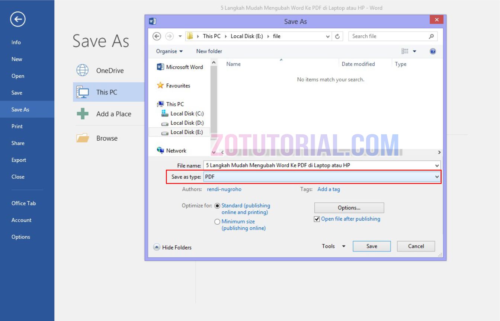Image resolution: width=500 pixels, height=321 pixels.
Task: Open the Info backstage tab
Action: point(27,42)
